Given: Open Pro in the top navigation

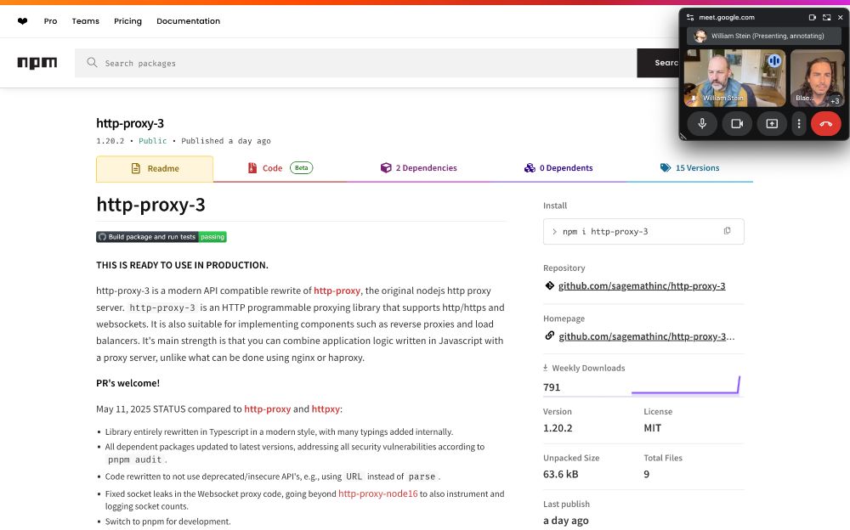Looking at the screenshot, I should [x=50, y=21].
